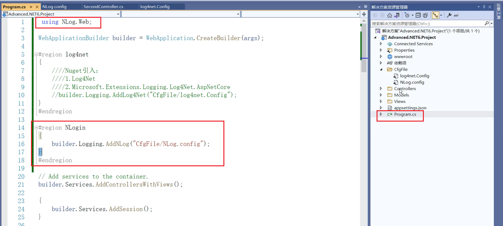The image size is (503, 226).
Task: Collapse the CfgFile folder
Action: (x=381, y=70)
